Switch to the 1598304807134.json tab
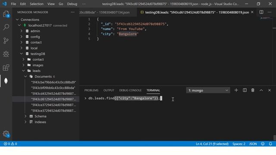Viewport: 276px width, 155px height. point(108,12)
